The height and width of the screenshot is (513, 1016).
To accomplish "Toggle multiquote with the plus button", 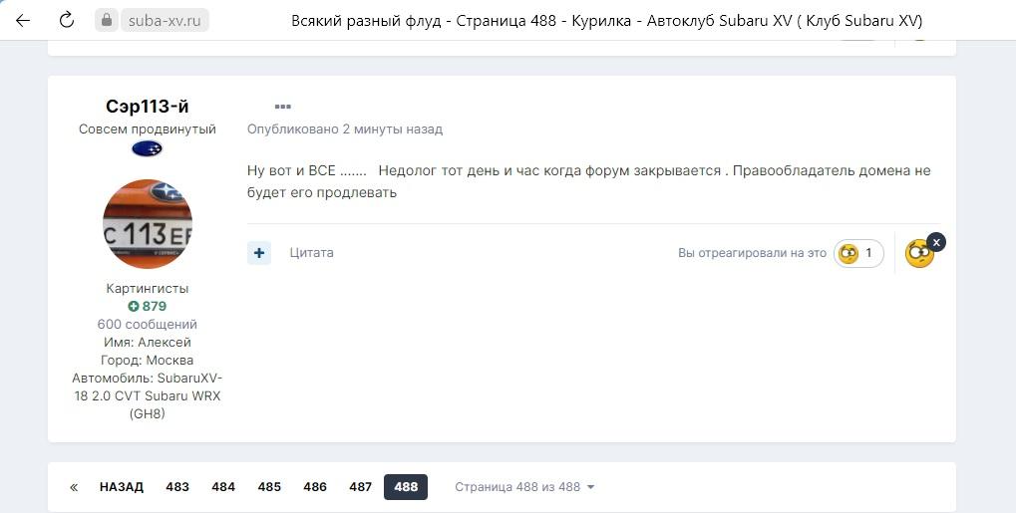I will (259, 253).
